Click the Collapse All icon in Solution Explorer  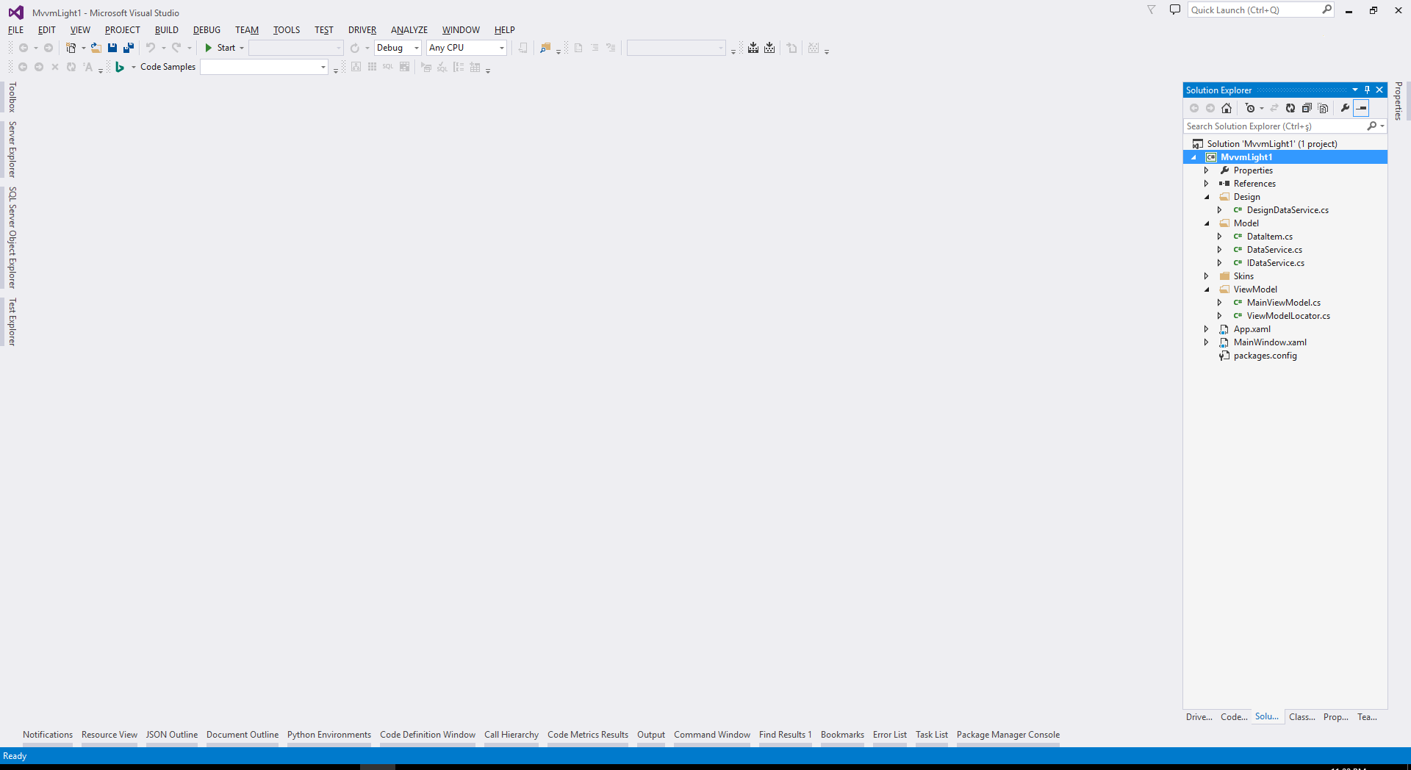click(1307, 108)
